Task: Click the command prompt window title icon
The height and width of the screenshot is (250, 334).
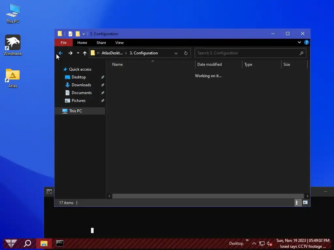Action: click(49, 192)
